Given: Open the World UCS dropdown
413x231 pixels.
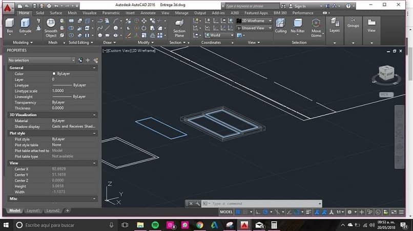Looking at the screenshot, I should click(x=219, y=35).
